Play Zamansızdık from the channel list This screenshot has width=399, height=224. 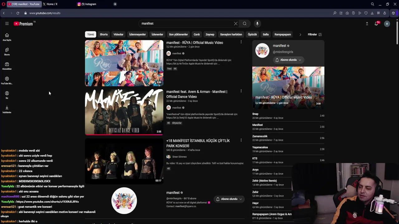tap(288, 138)
